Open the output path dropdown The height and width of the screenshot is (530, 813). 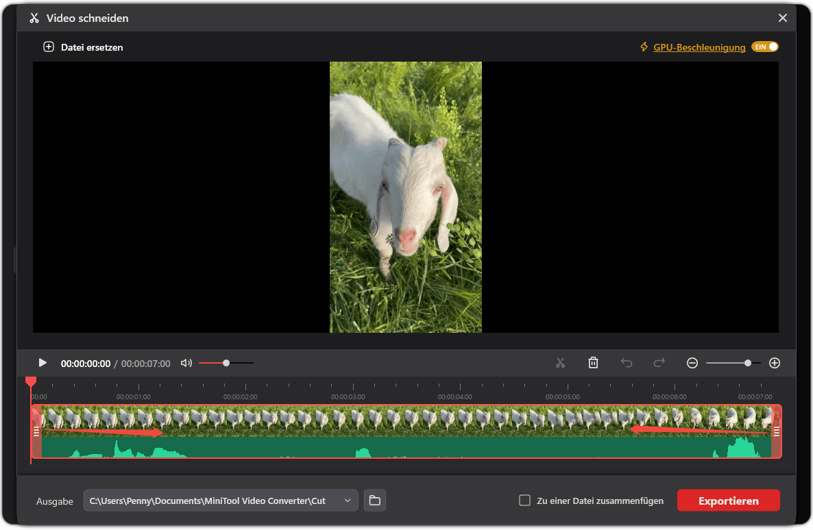point(348,501)
